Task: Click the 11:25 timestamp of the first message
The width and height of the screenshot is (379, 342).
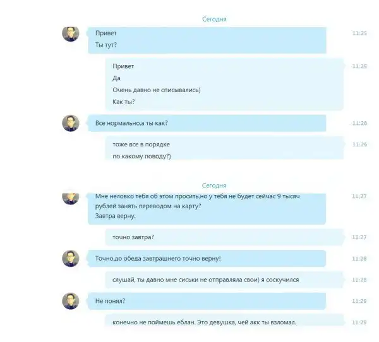Action: [x=359, y=33]
